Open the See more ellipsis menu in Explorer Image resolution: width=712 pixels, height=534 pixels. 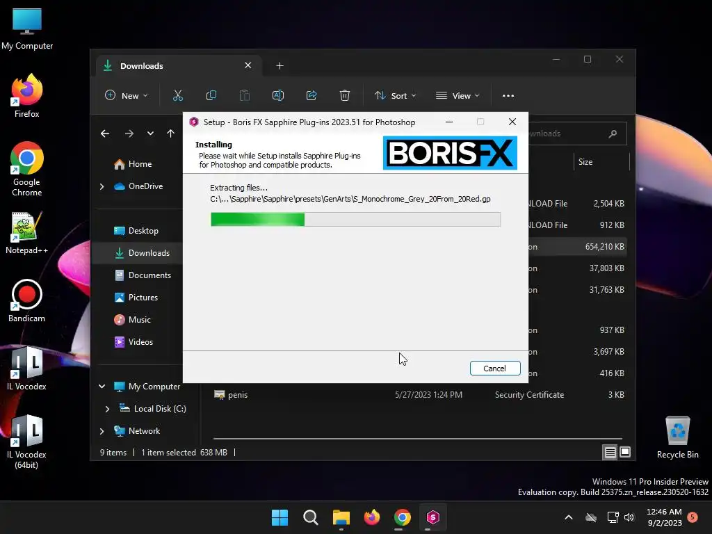[x=508, y=96]
